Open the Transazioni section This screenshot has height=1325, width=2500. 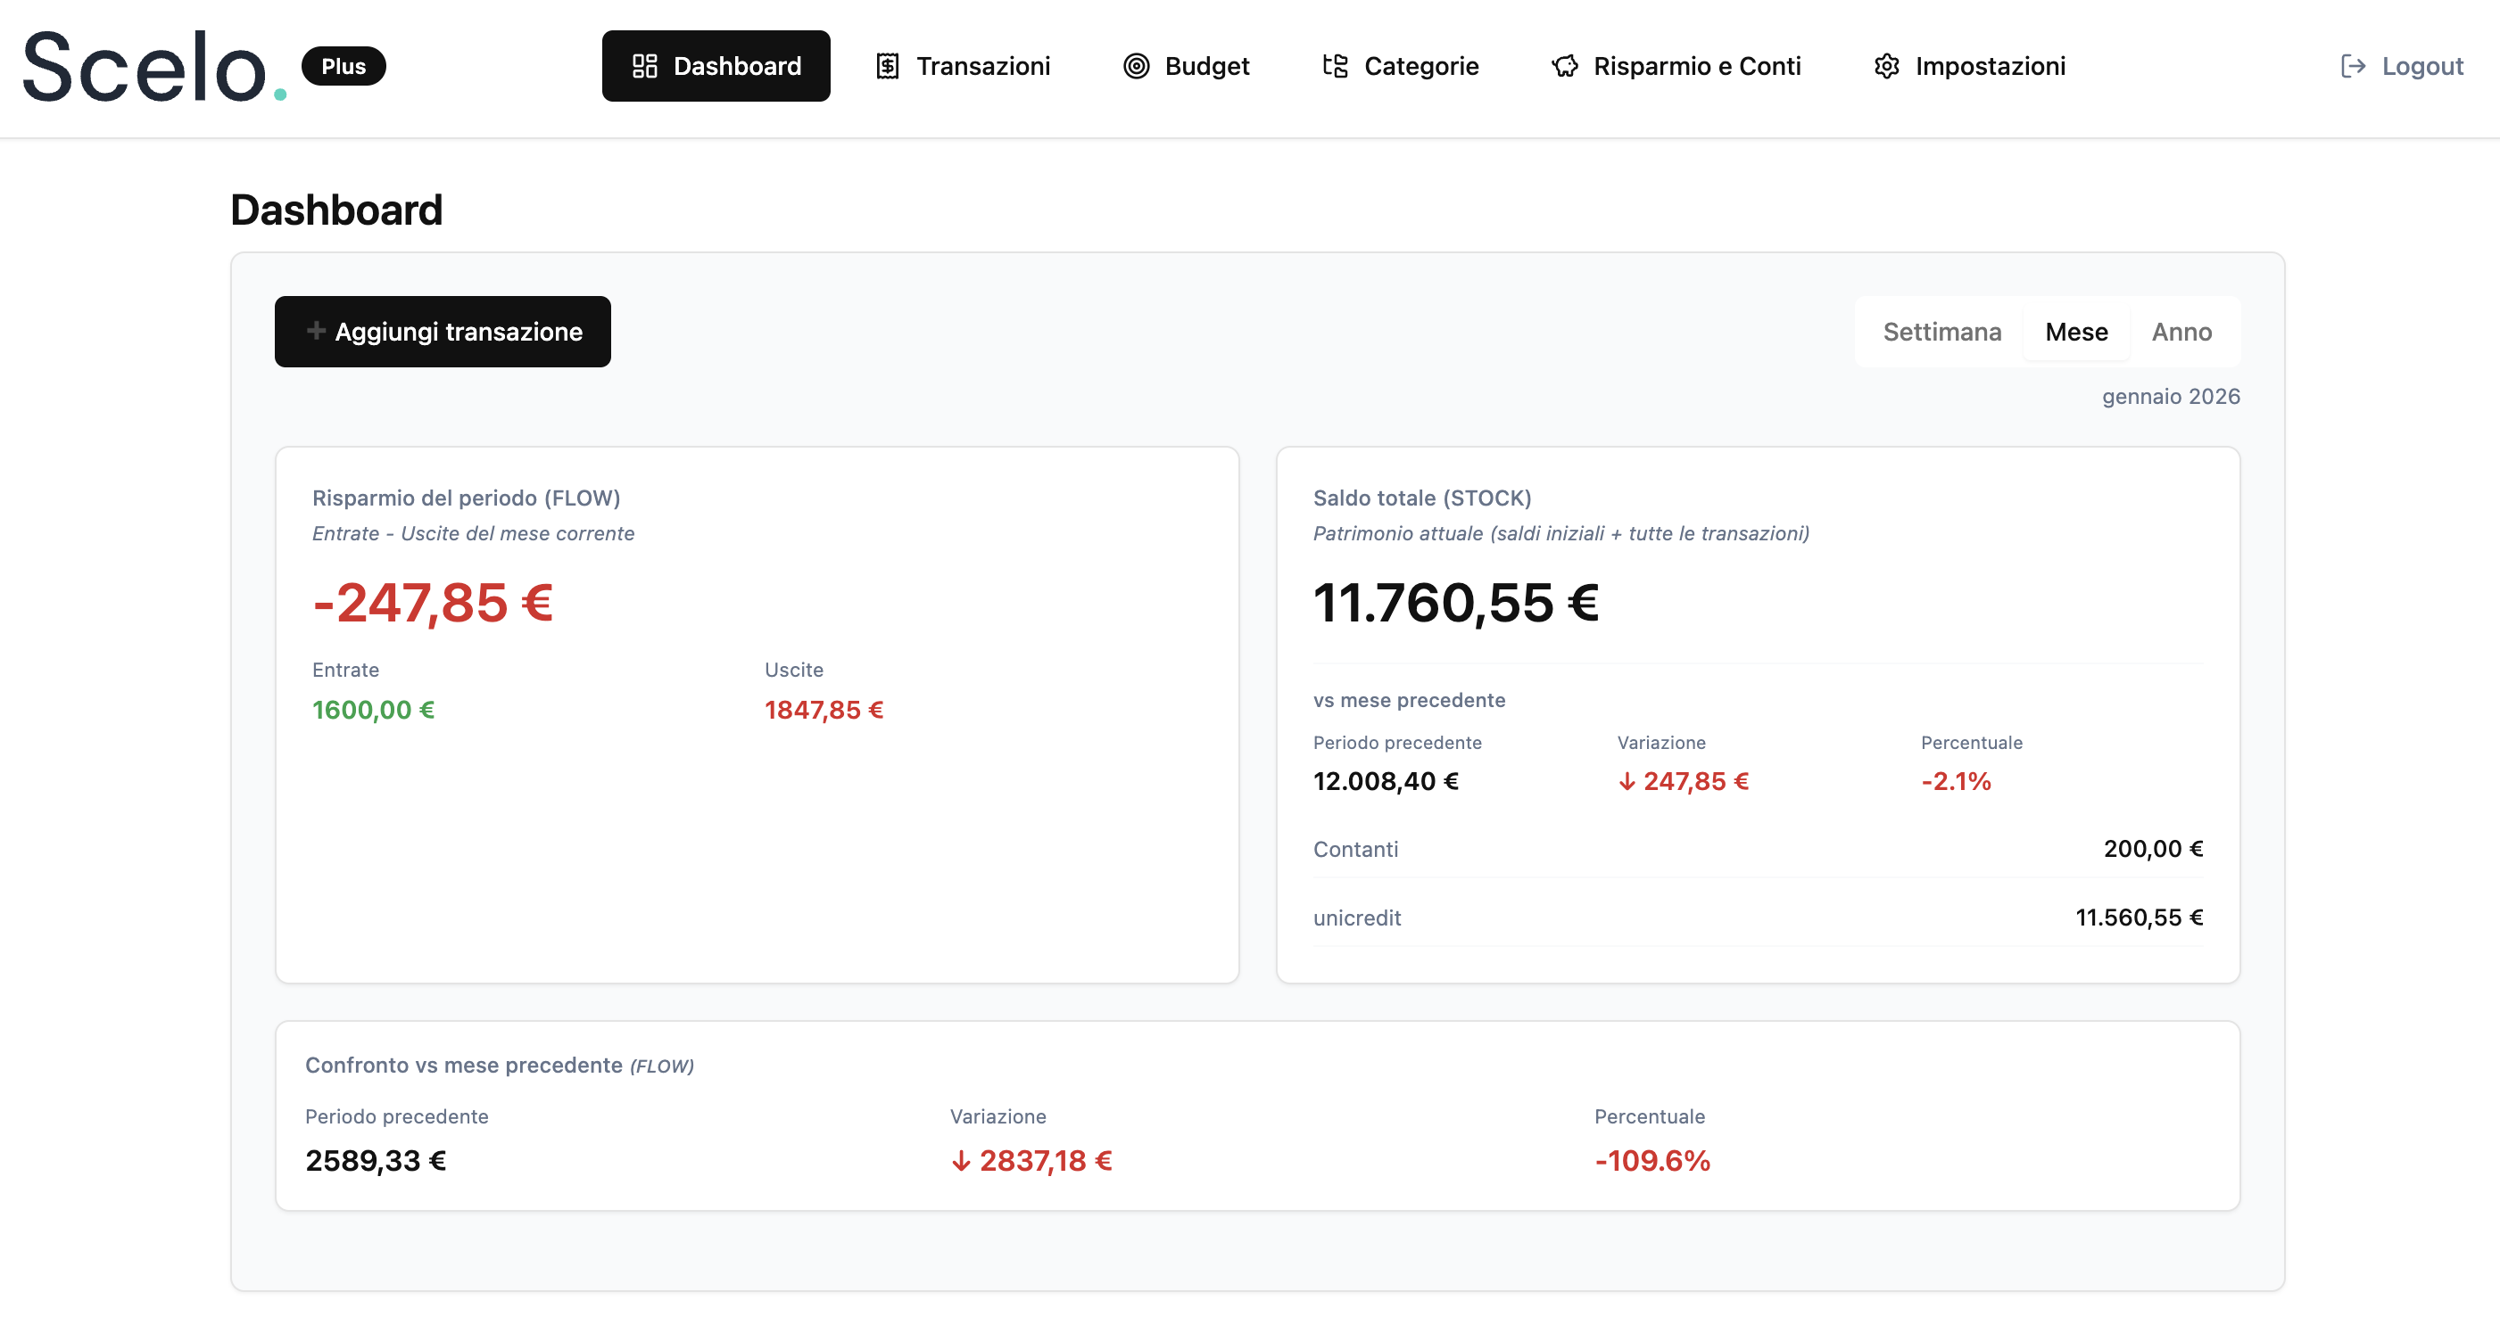[983, 66]
